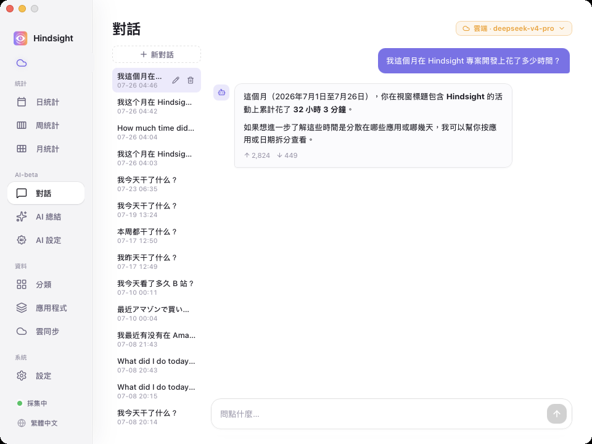Screen dimensions: 592x444
Task: Open conversation 我这个月在 Hindsig... dated 07-26 04:03
Action: pyautogui.click(x=157, y=158)
